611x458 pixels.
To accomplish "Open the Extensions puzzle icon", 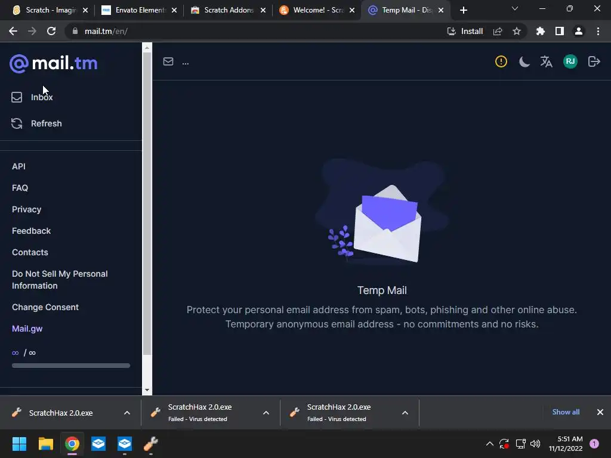I will pos(541,31).
